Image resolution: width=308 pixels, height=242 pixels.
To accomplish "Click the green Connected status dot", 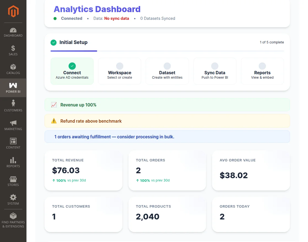I will 55,18.
